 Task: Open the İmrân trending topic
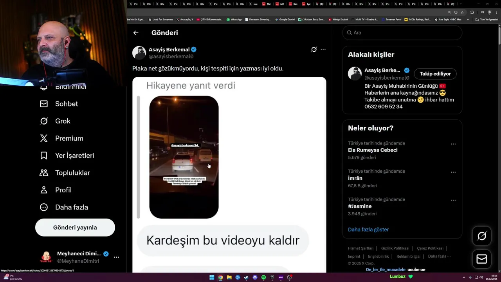coord(355,178)
